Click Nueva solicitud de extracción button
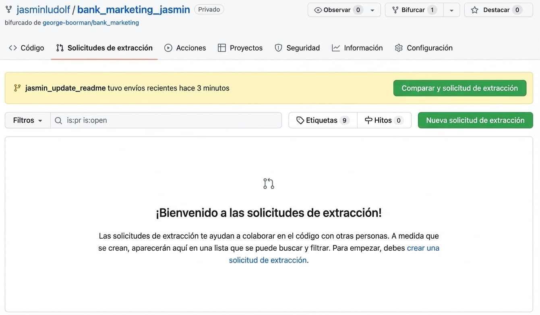 (x=475, y=120)
